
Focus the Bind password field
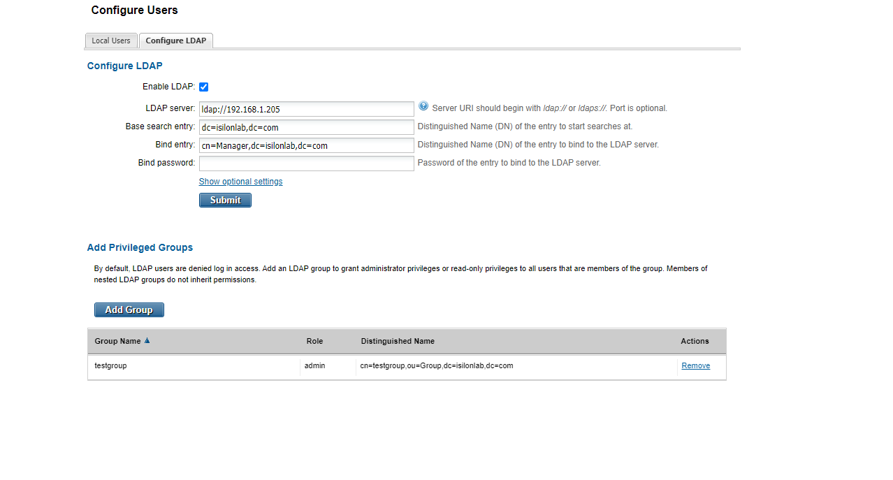(x=306, y=162)
